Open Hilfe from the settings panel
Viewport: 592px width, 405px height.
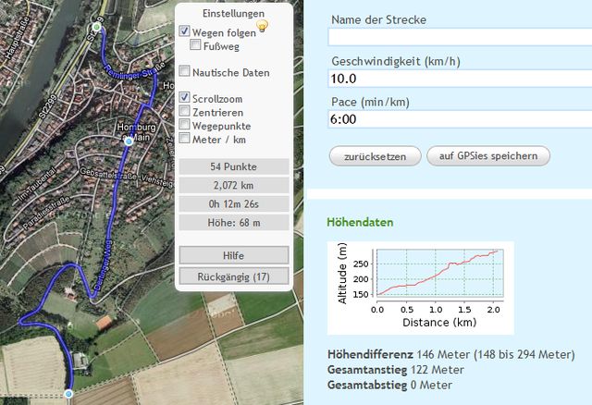[233, 254]
